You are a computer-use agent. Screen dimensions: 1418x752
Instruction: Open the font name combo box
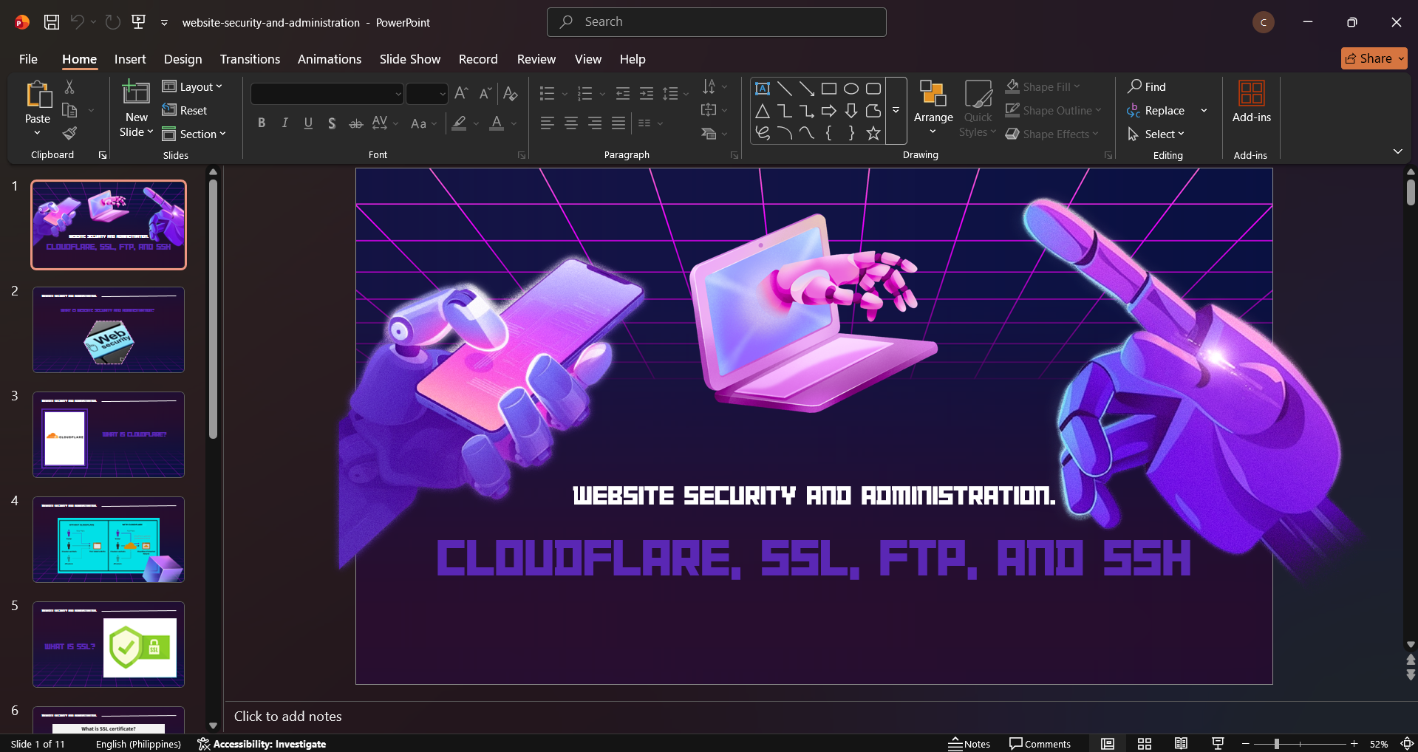coord(327,94)
